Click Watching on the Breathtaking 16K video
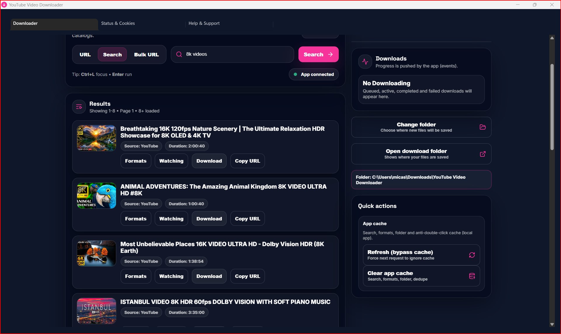Screen dimensions: 561x334 [171, 161]
